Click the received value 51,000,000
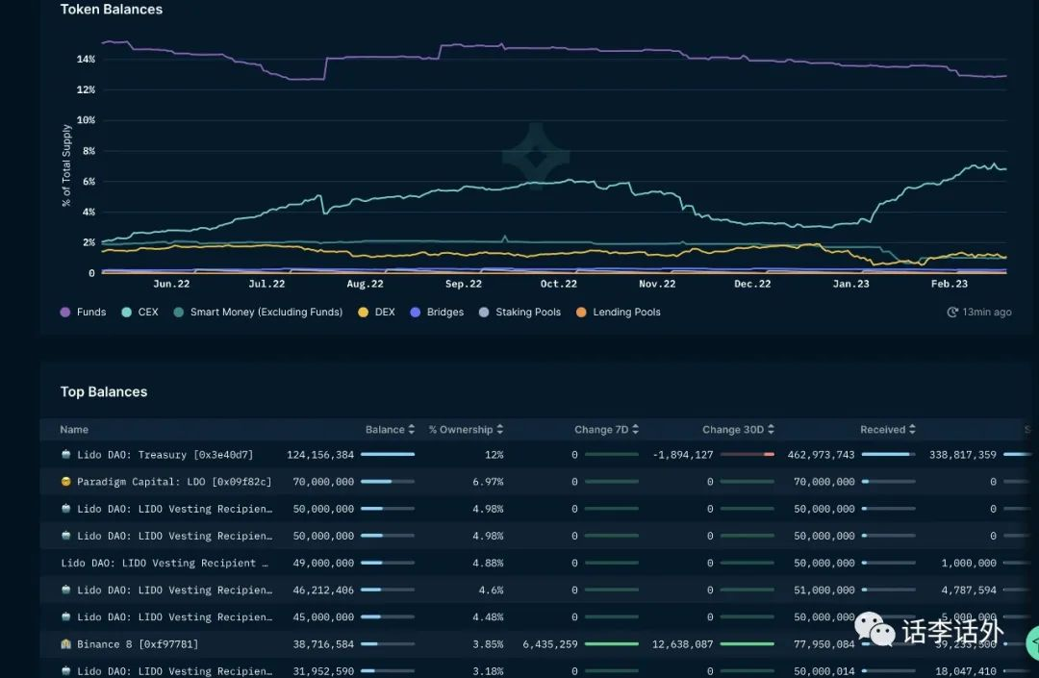The image size is (1039, 678). (x=824, y=590)
